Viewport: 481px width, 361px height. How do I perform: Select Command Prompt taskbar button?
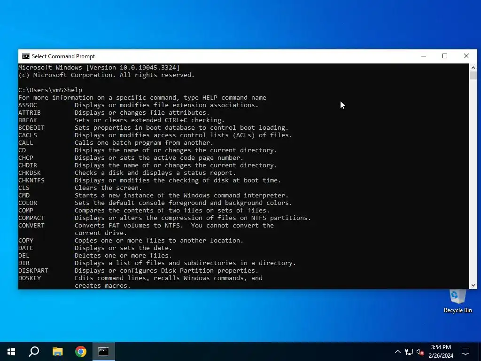click(x=104, y=352)
